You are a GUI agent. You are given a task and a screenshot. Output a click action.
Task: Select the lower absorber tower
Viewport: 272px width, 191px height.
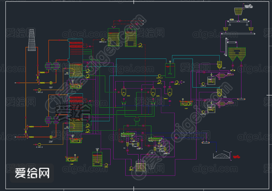(76, 113)
